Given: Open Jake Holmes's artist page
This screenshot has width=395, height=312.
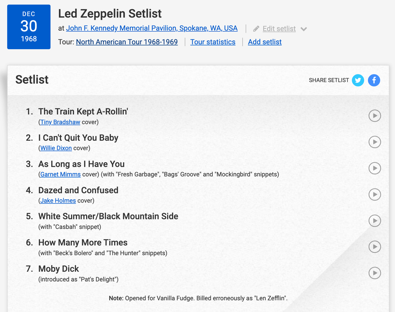Looking at the screenshot, I should pyautogui.click(x=58, y=200).
